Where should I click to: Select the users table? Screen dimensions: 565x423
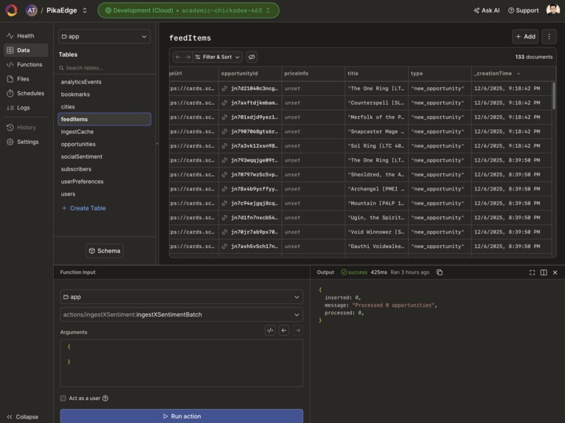[x=104, y=193]
